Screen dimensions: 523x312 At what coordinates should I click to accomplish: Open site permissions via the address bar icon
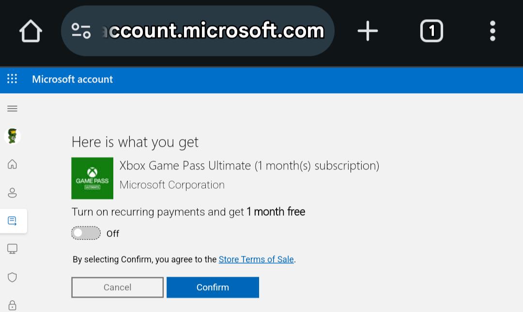coord(81,30)
